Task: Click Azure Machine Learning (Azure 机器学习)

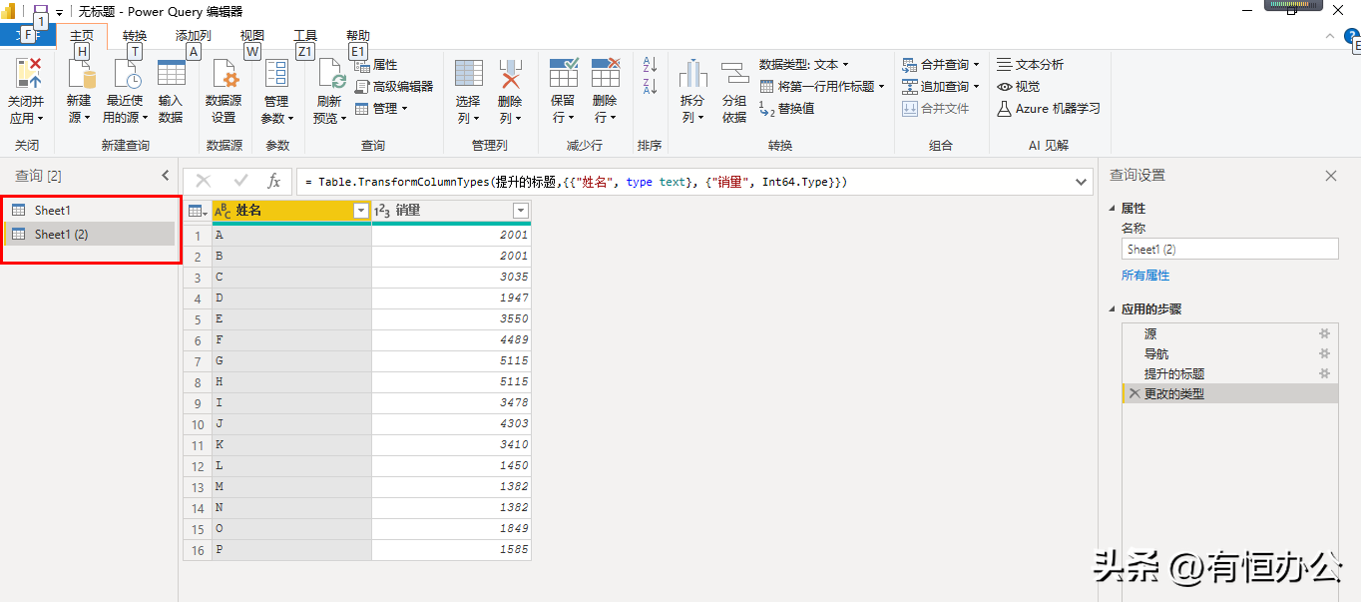Action: tap(1049, 109)
